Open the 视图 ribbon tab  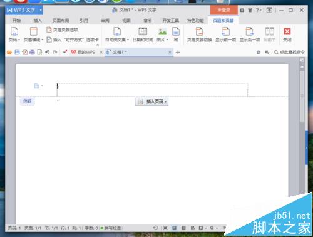[126, 21]
